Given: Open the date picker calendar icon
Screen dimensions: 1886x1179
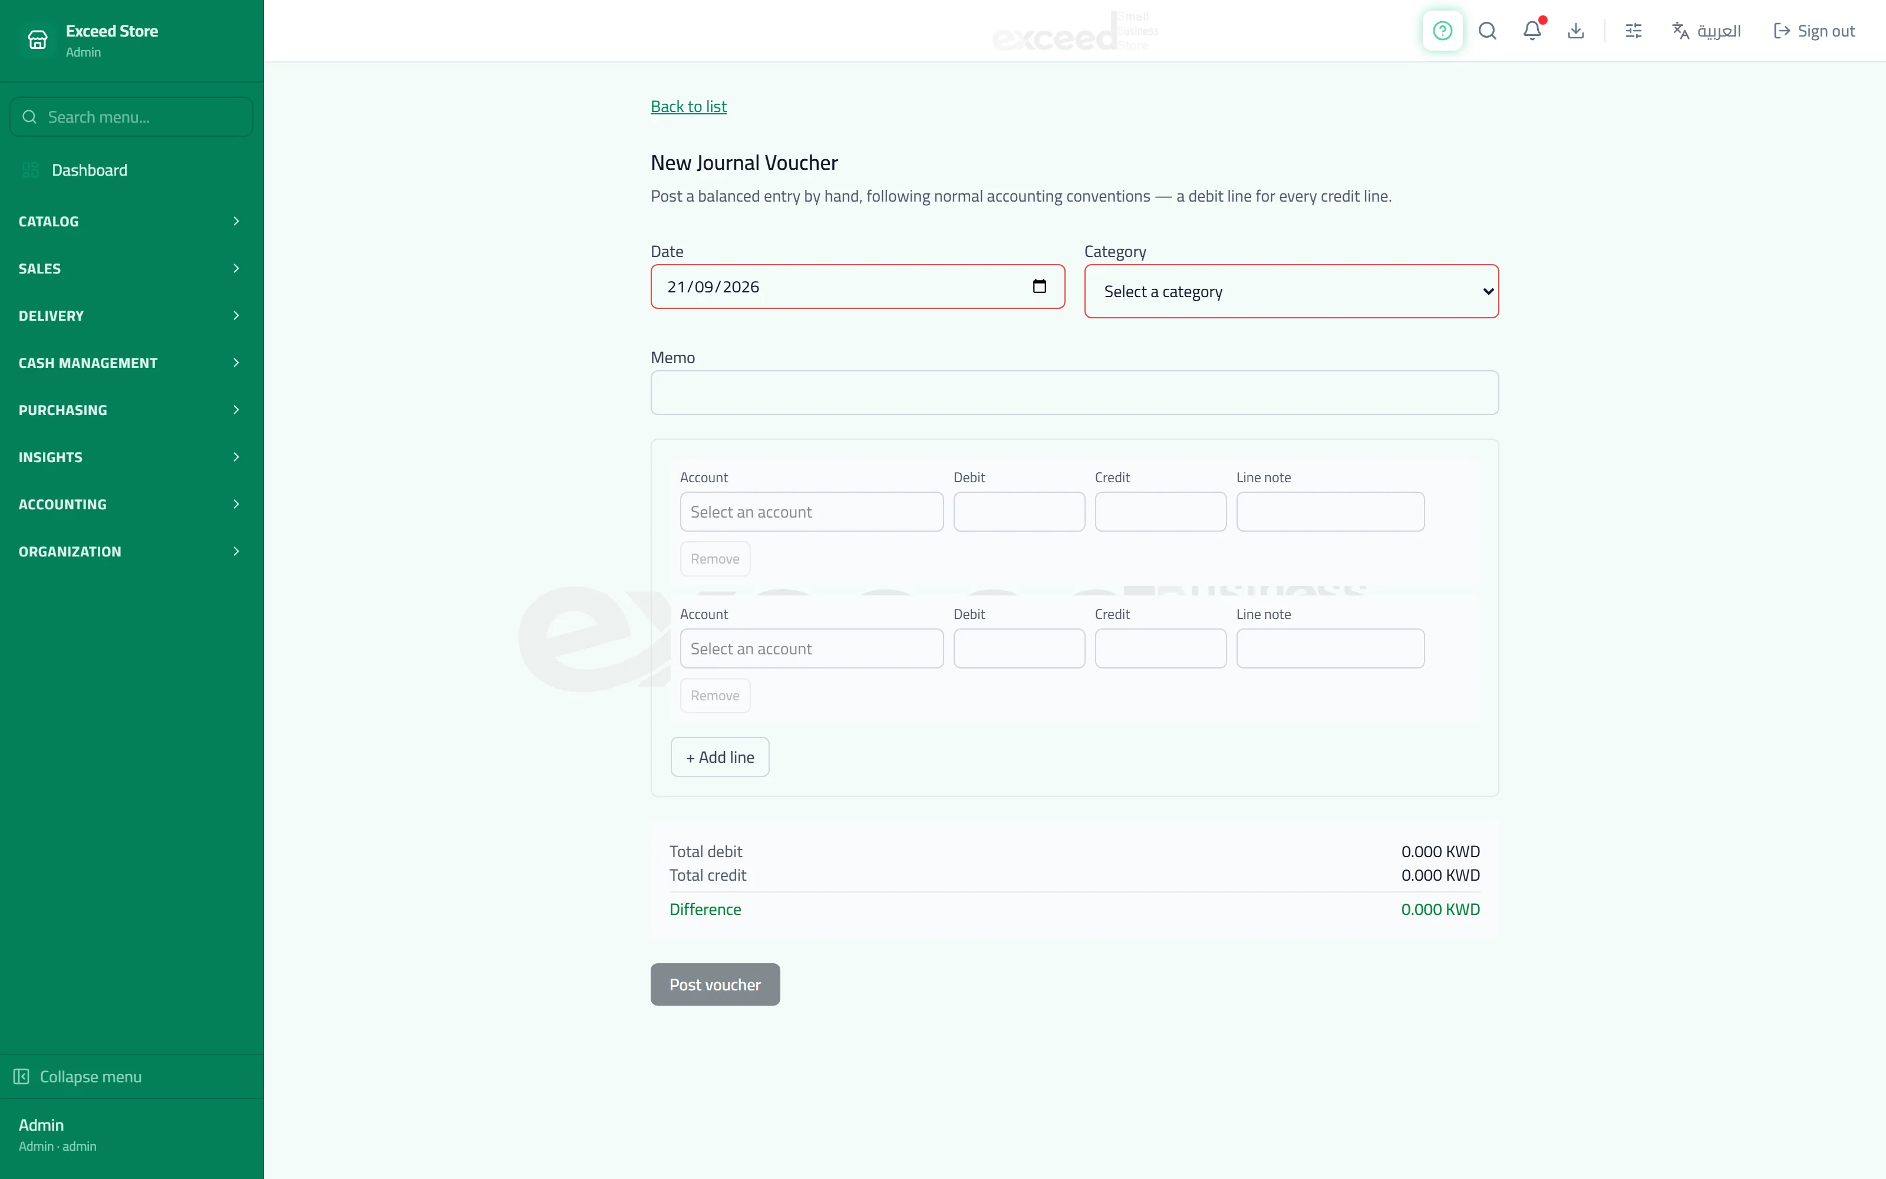Looking at the screenshot, I should 1039,286.
